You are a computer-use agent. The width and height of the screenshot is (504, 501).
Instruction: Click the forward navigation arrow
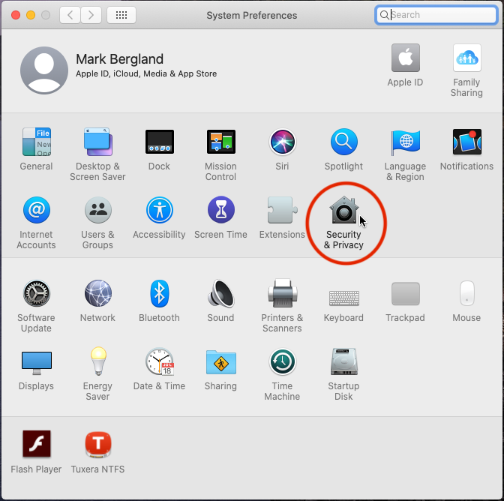click(x=91, y=15)
